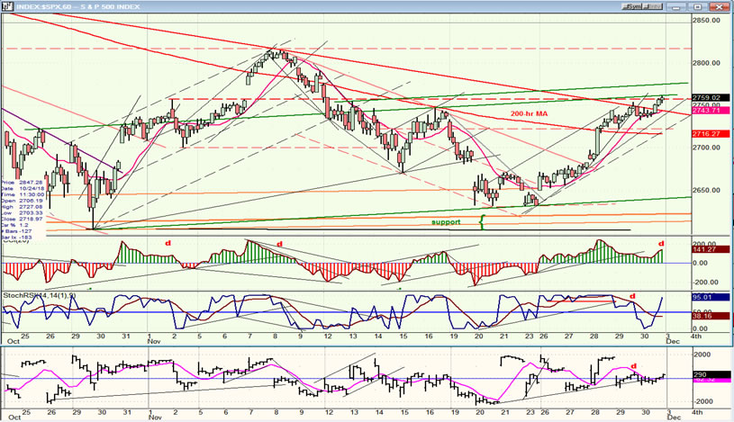Click the 141.27 CCI value tag
The width and height of the screenshot is (734, 422).
click(x=710, y=249)
